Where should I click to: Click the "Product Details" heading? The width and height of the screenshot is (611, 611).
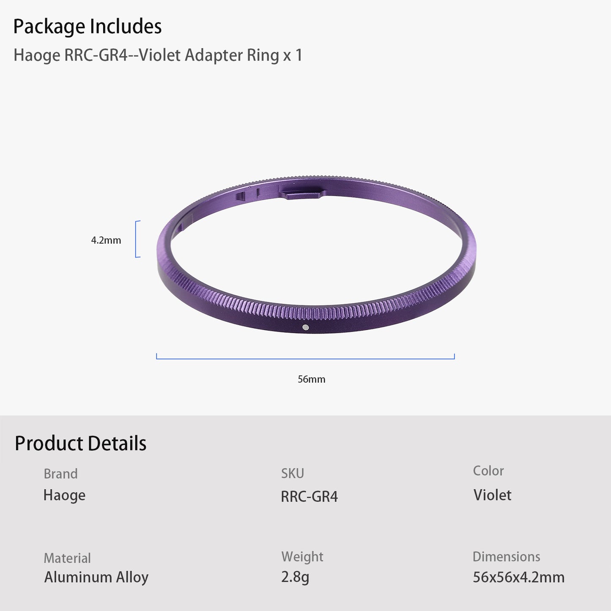point(80,444)
